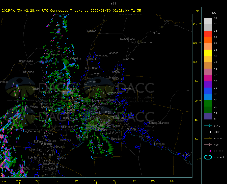Select the yellow 54 dBZ color swatch

click(x=208, y=53)
